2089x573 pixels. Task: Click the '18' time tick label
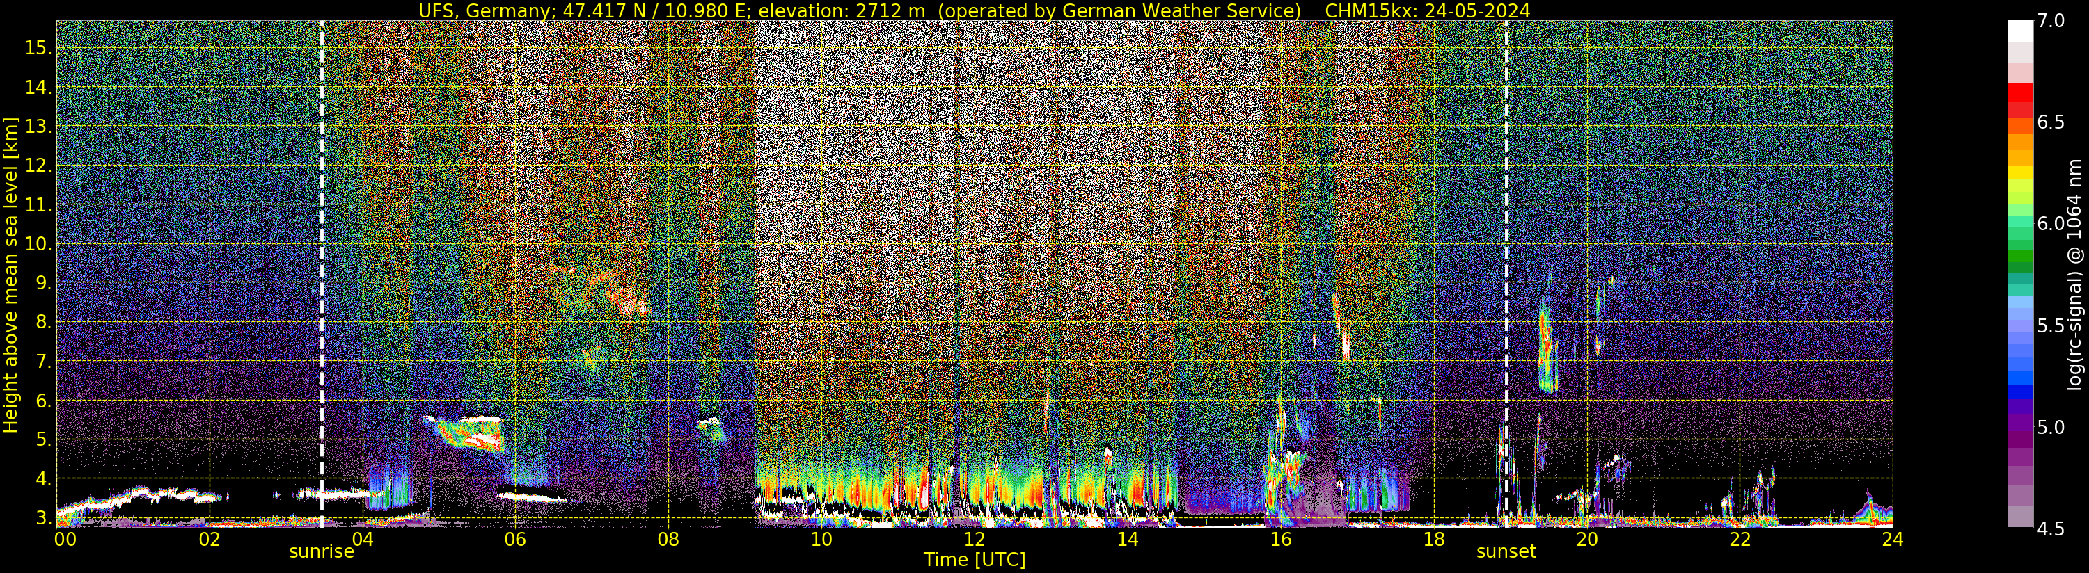click(1434, 538)
